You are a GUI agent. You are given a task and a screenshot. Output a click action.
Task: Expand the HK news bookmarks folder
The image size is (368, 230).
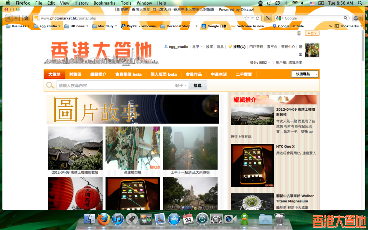76,26
